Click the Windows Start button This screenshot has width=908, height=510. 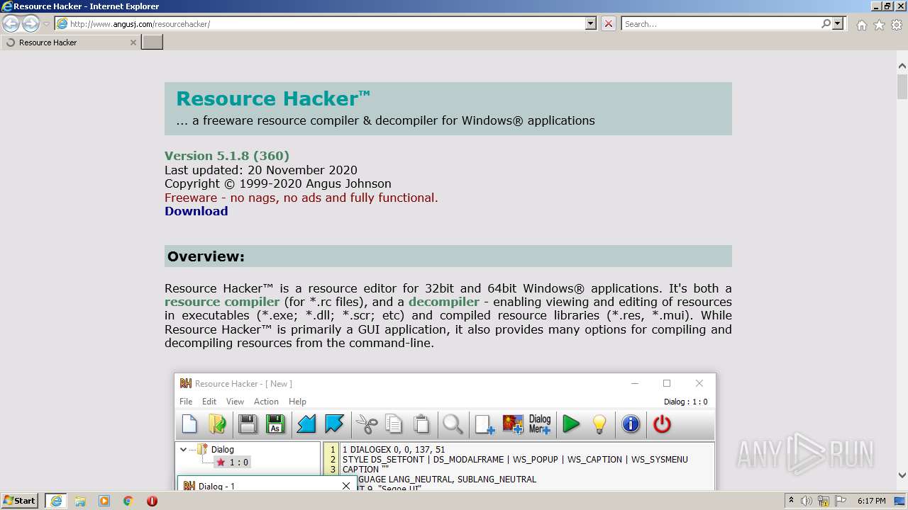click(x=20, y=501)
